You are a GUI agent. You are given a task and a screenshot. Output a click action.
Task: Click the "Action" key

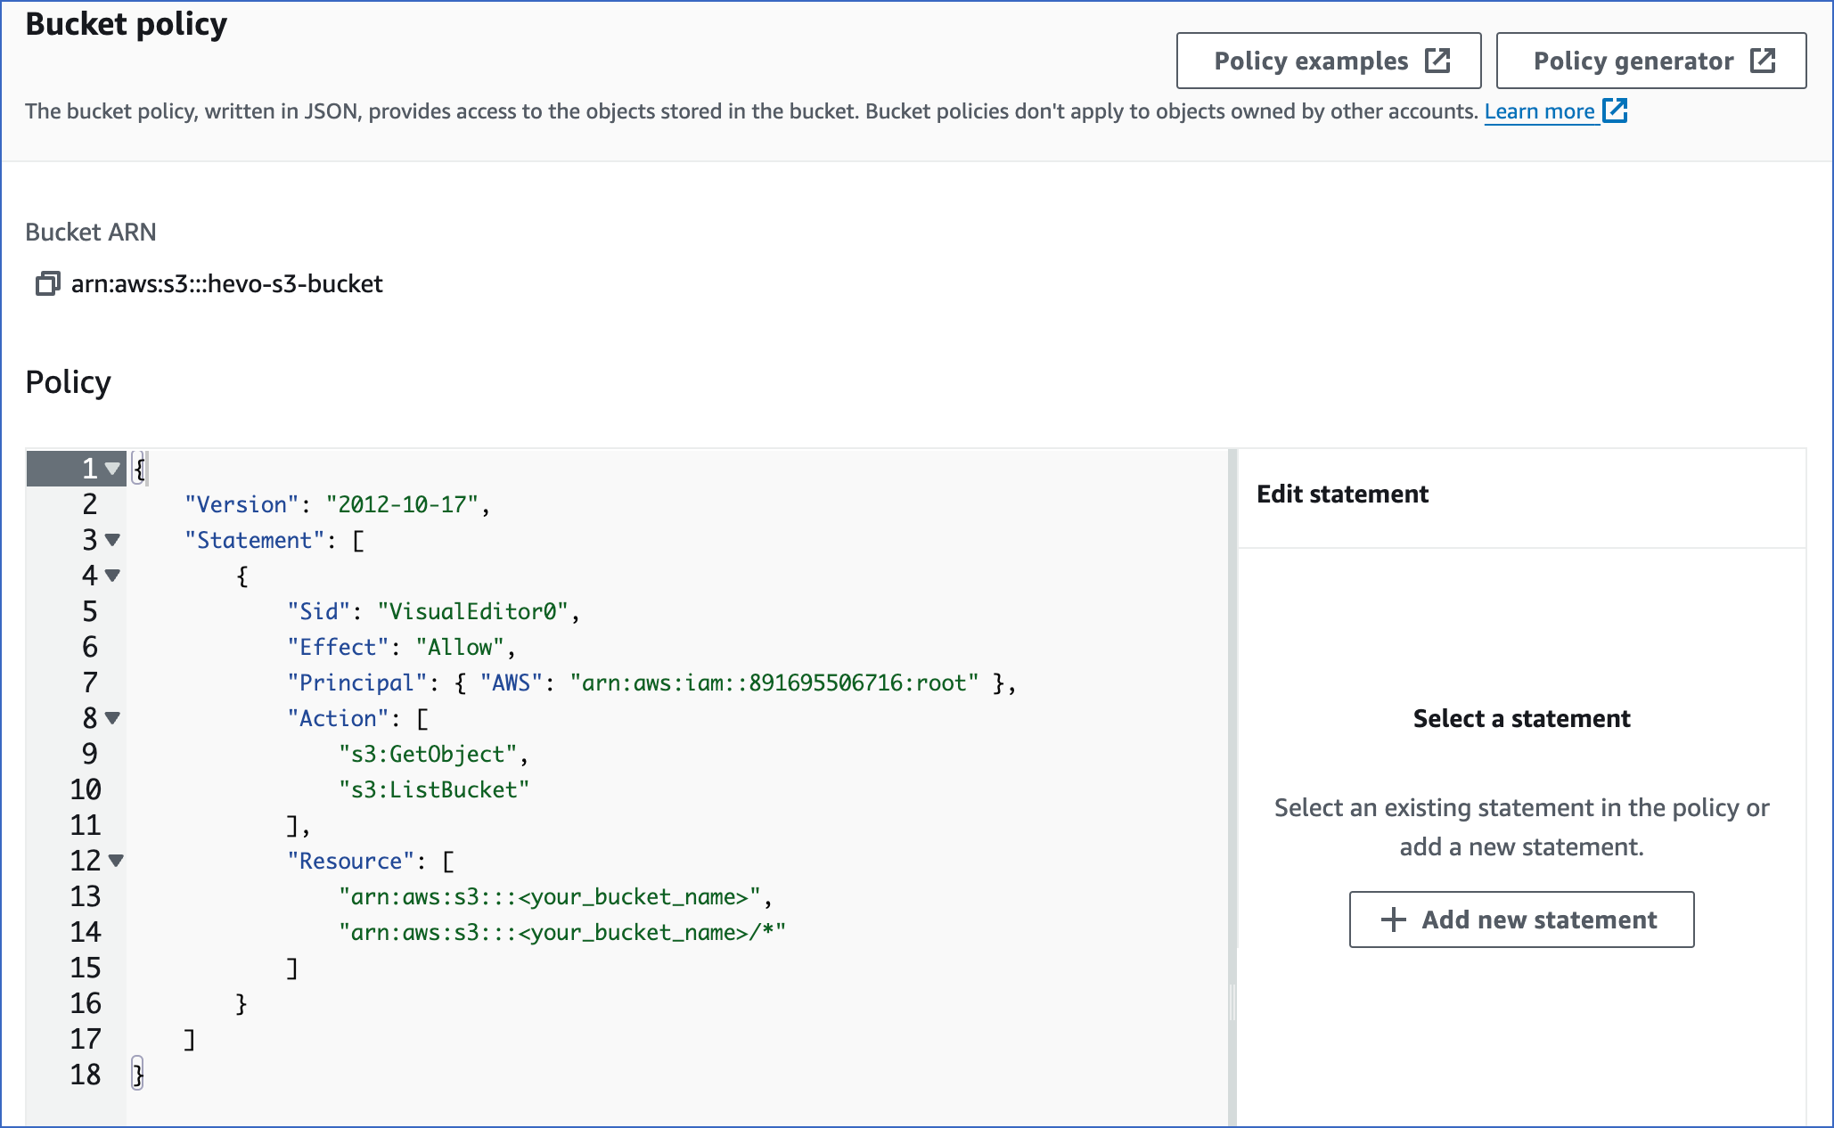[338, 718]
